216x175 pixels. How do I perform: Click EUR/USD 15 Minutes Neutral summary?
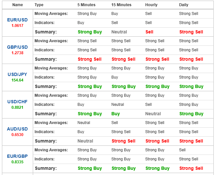coord(119,32)
